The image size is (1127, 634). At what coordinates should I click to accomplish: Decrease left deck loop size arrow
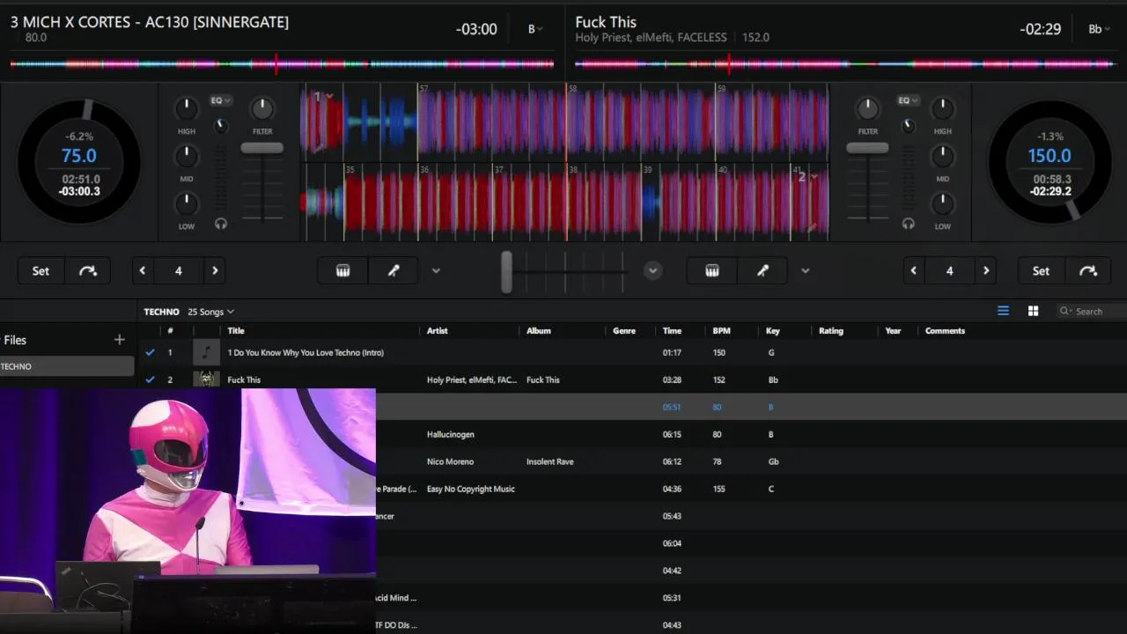pyautogui.click(x=143, y=270)
